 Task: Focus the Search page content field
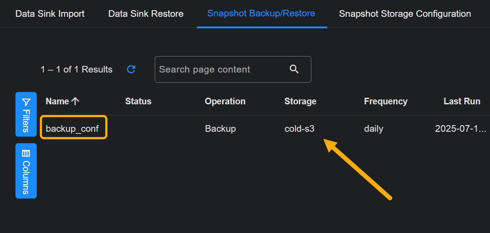(x=221, y=69)
